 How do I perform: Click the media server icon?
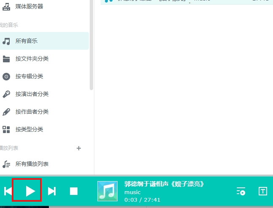(x=6, y=7)
